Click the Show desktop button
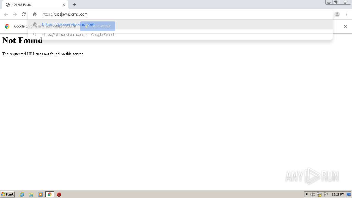This screenshot has height=198, width=352. (349, 194)
